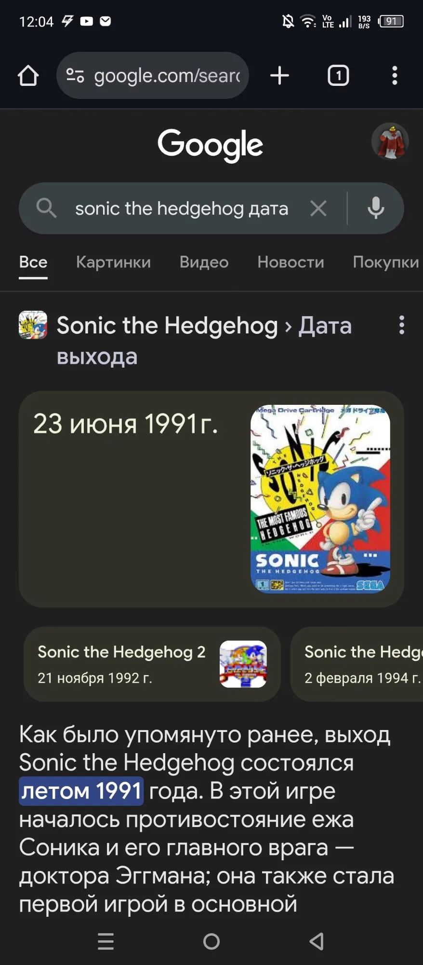Screen dimensions: 423x965
Task: Switch to the Видео tab
Action: click(204, 262)
